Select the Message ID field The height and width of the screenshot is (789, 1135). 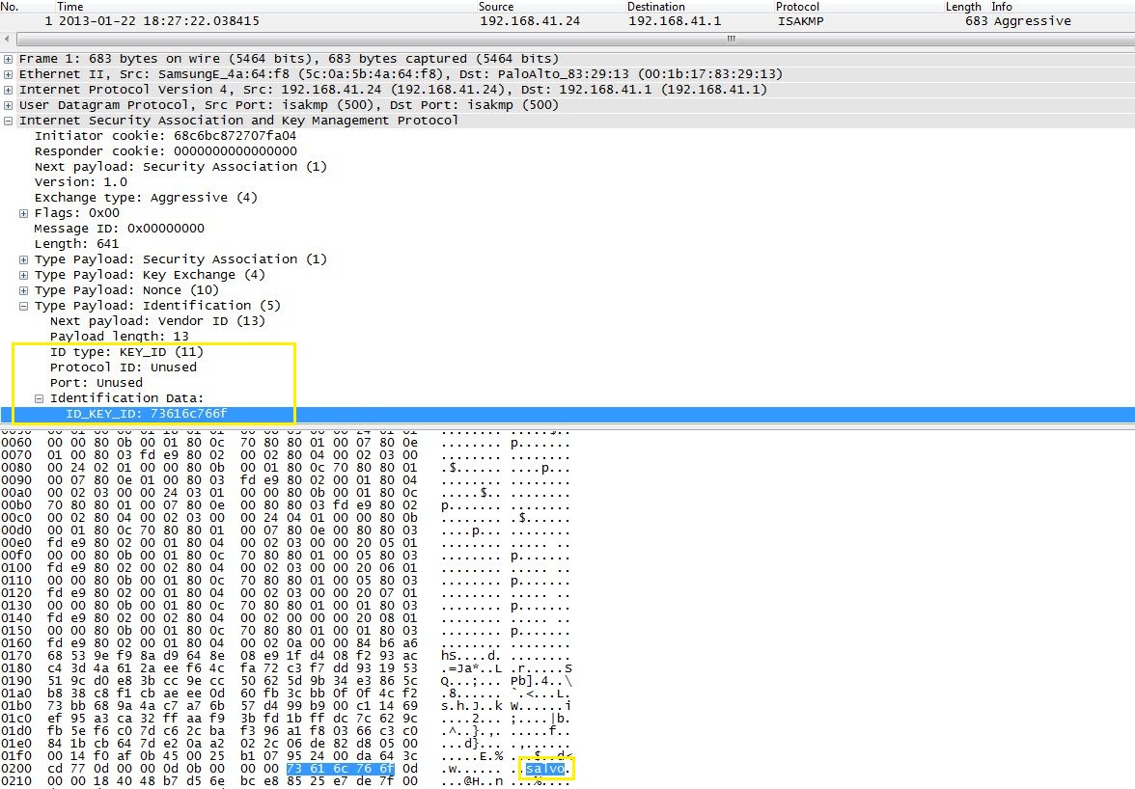coord(120,229)
